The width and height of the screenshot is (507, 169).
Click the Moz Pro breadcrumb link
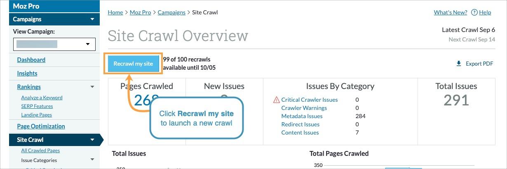(140, 12)
